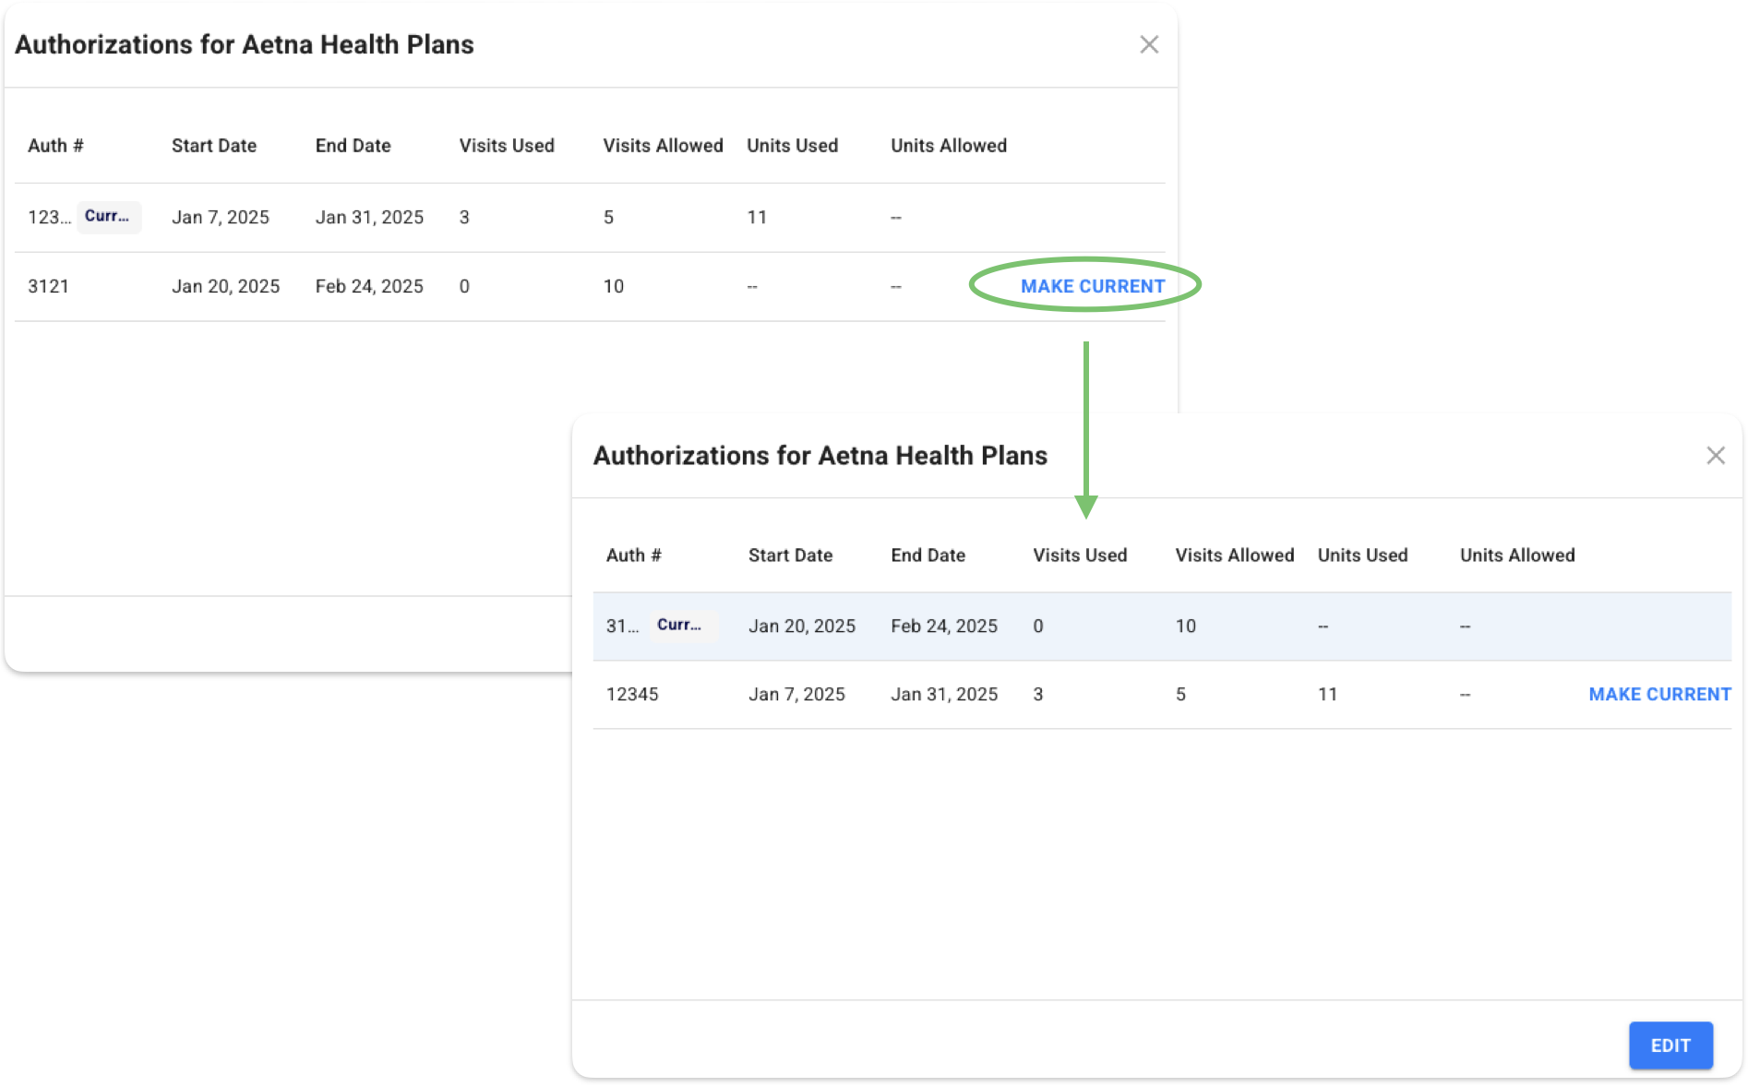Click visits allowed value 5 in front dialog
This screenshot has height=1087, width=1748.
[x=1180, y=694]
